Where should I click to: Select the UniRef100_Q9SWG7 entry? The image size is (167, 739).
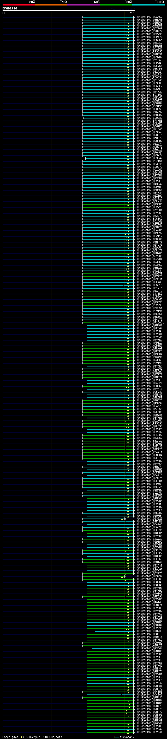pyautogui.click(x=150, y=57)
